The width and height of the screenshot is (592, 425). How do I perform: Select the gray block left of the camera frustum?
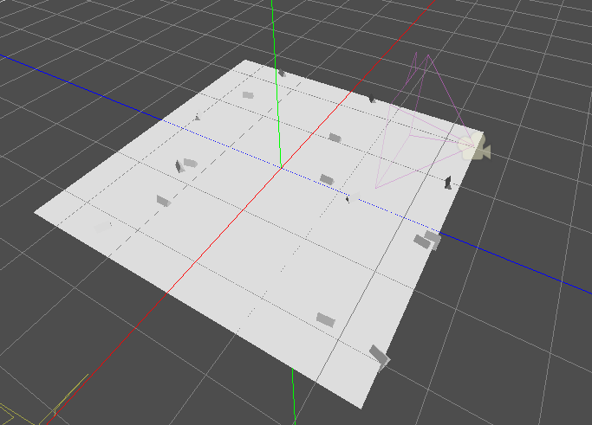(x=335, y=138)
